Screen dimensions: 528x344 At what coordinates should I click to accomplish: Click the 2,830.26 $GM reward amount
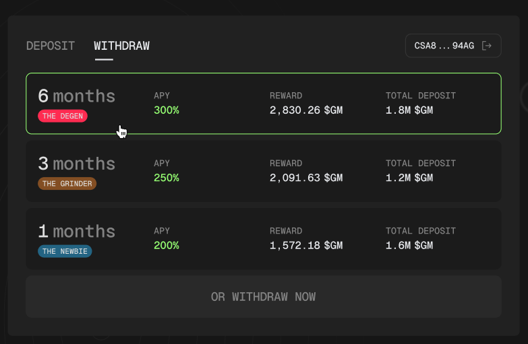306,110
